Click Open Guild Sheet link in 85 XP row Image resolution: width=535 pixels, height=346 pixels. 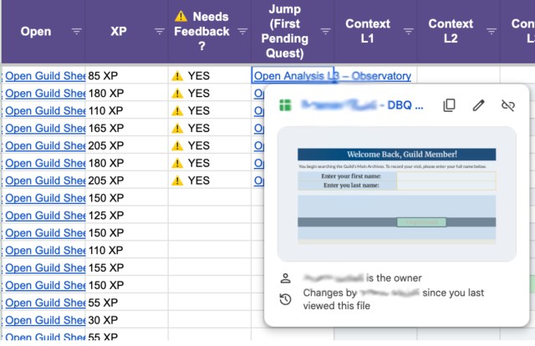(x=44, y=75)
